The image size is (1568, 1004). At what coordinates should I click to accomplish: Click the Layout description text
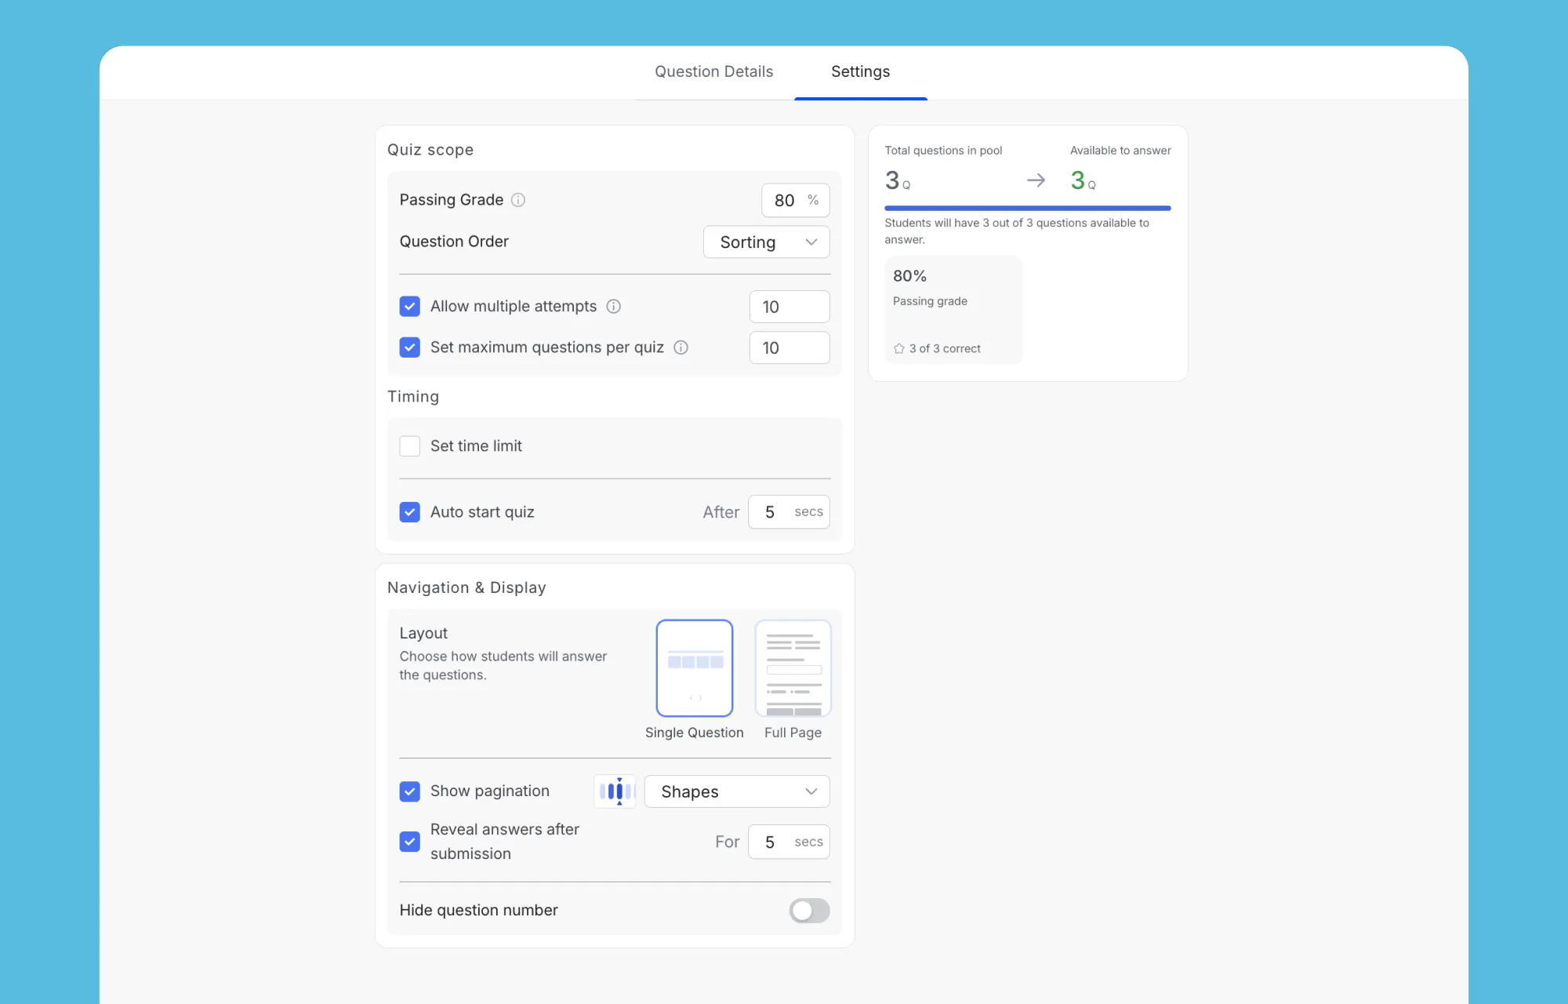click(503, 666)
